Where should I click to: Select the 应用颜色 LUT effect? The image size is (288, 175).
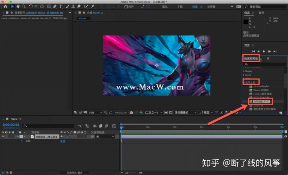click(261, 101)
